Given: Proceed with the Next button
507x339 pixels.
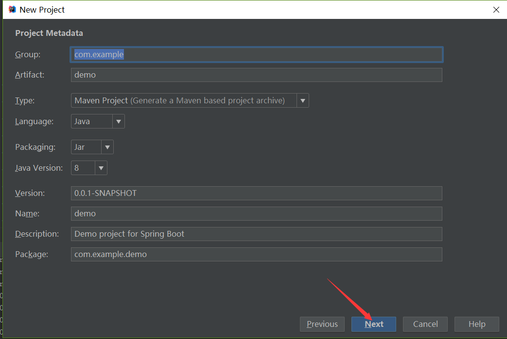Looking at the screenshot, I should pos(374,324).
